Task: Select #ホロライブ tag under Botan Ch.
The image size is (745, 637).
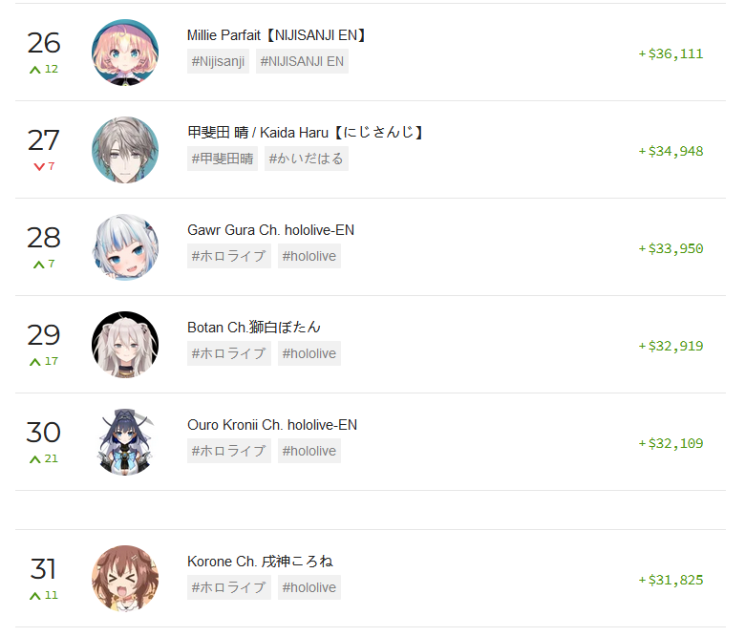Action: [x=229, y=353]
